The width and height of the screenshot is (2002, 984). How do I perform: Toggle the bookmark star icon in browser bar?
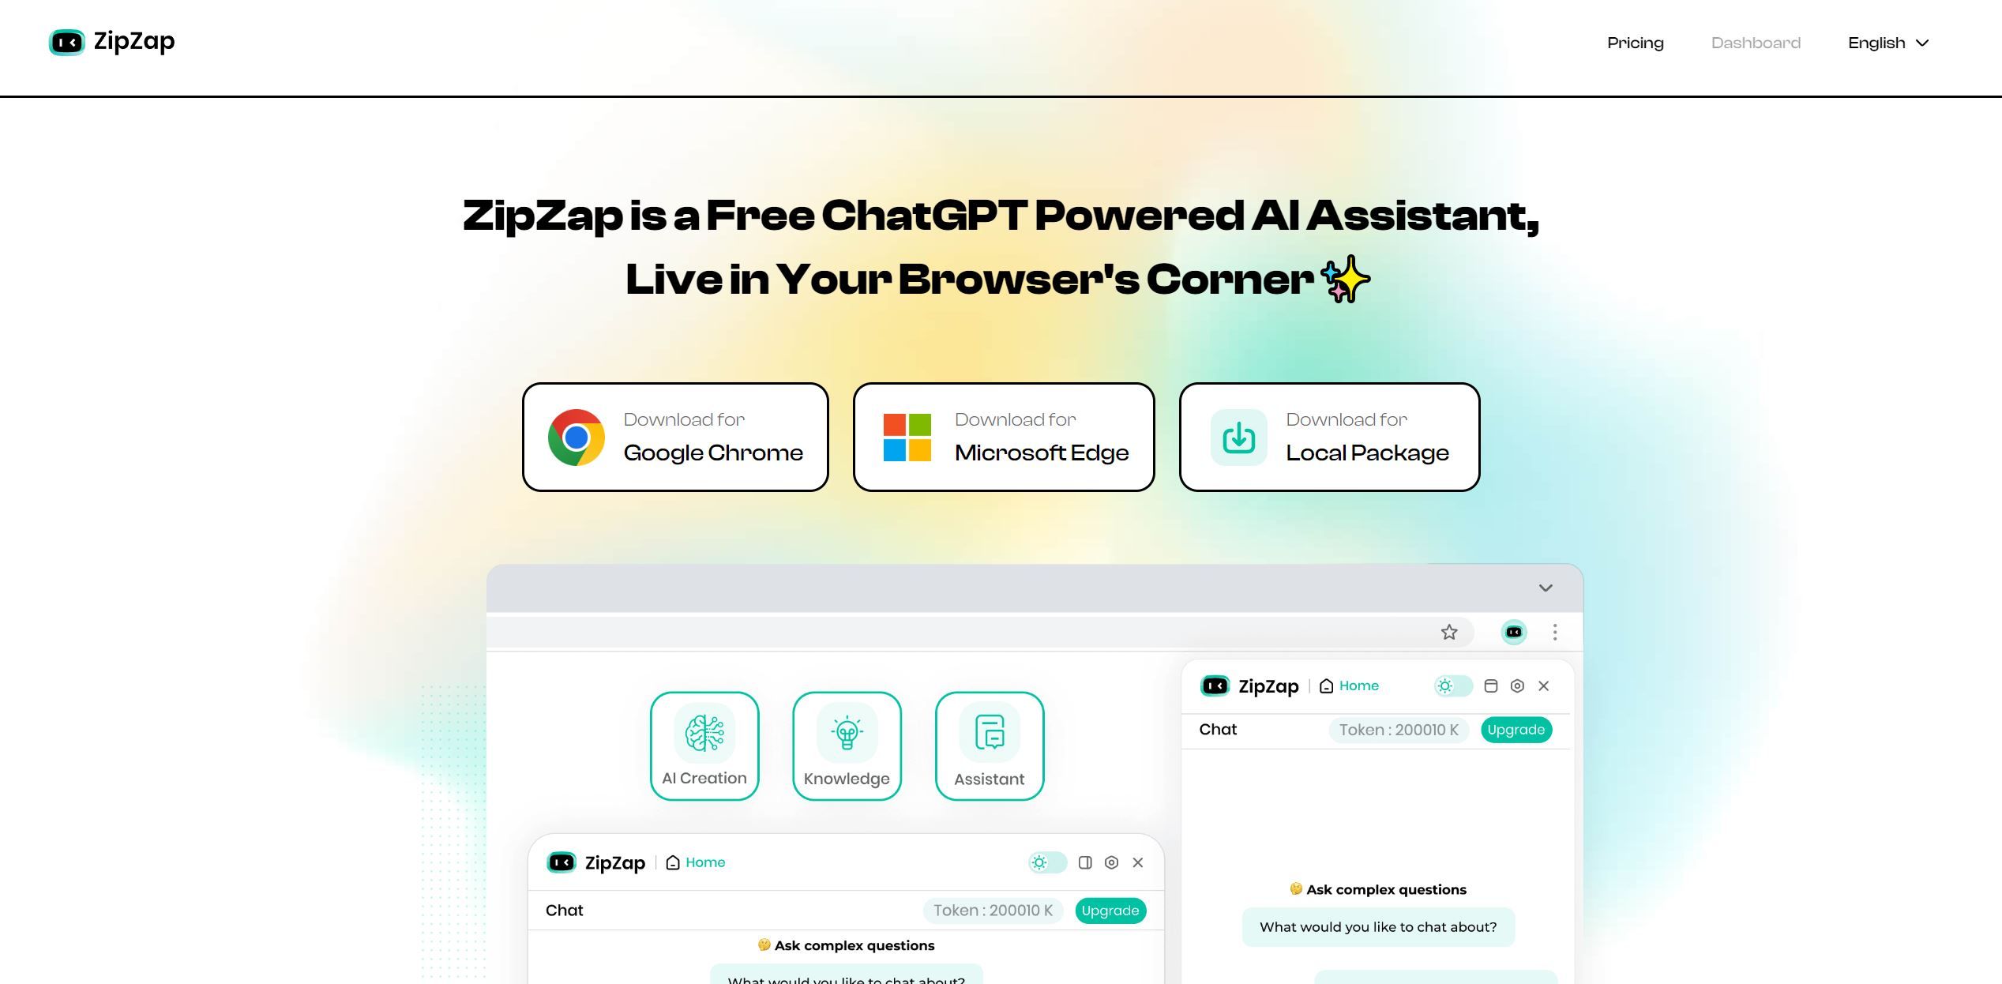tap(1449, 630)
